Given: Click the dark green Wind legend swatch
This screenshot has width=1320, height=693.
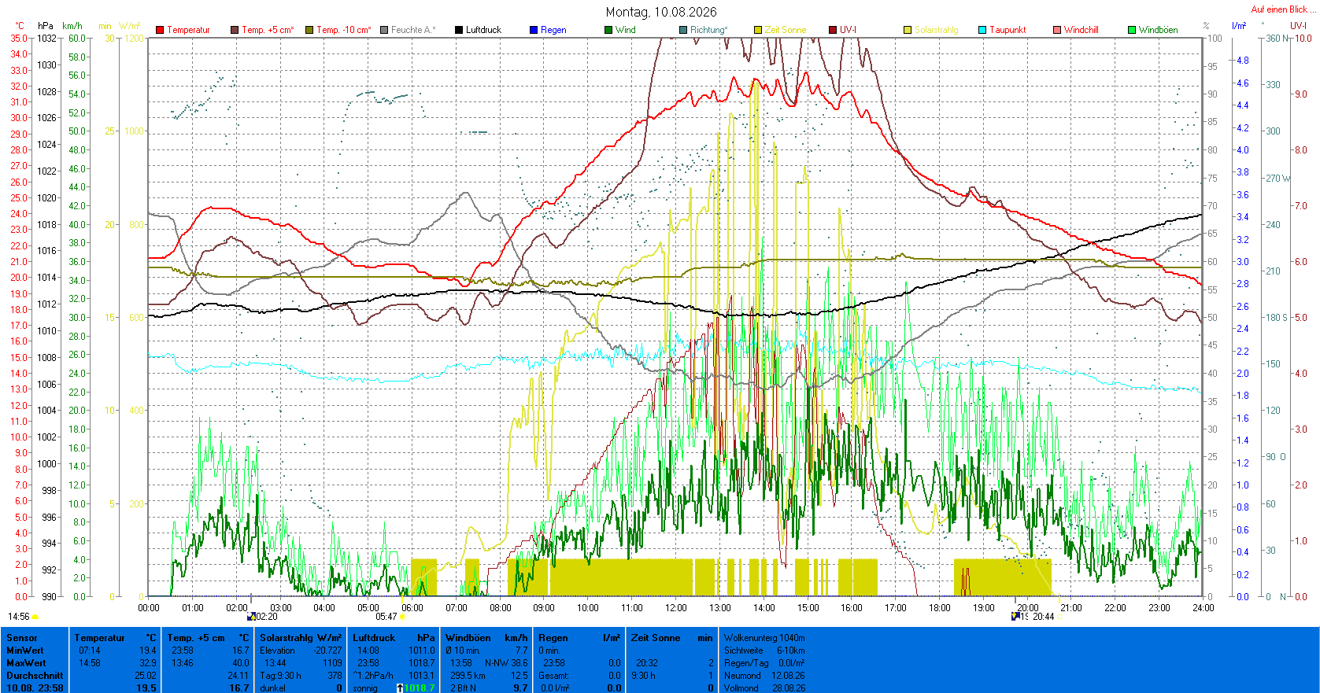Looking at the screenshot, I should point(608,30).
